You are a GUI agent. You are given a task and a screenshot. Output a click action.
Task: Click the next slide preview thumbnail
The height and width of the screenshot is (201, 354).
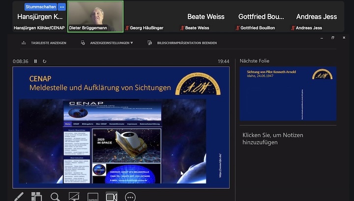(288, 94)
